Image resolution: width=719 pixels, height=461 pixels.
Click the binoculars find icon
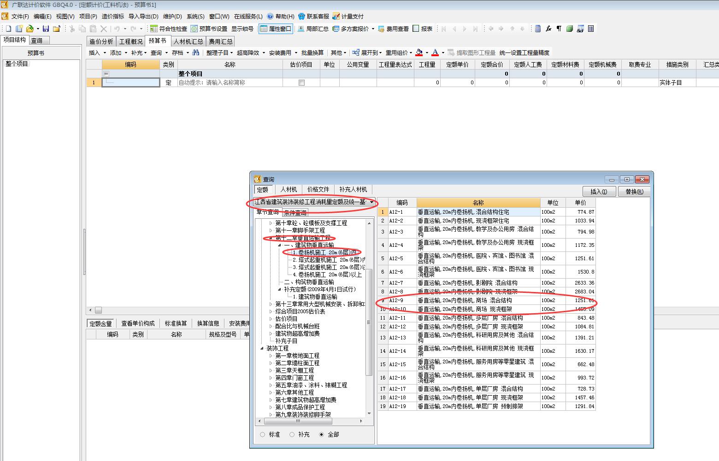coord(196,53)
